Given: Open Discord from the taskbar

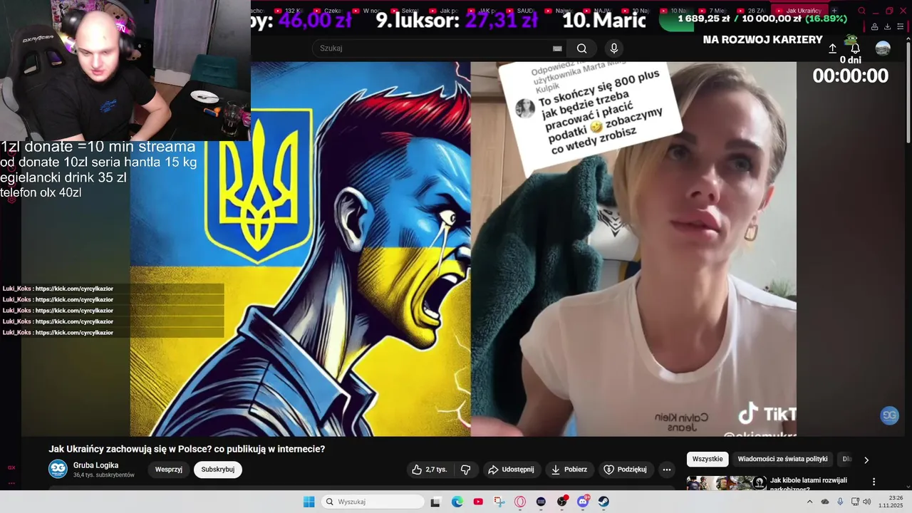Looking at the screenshot, I should 583,502.
